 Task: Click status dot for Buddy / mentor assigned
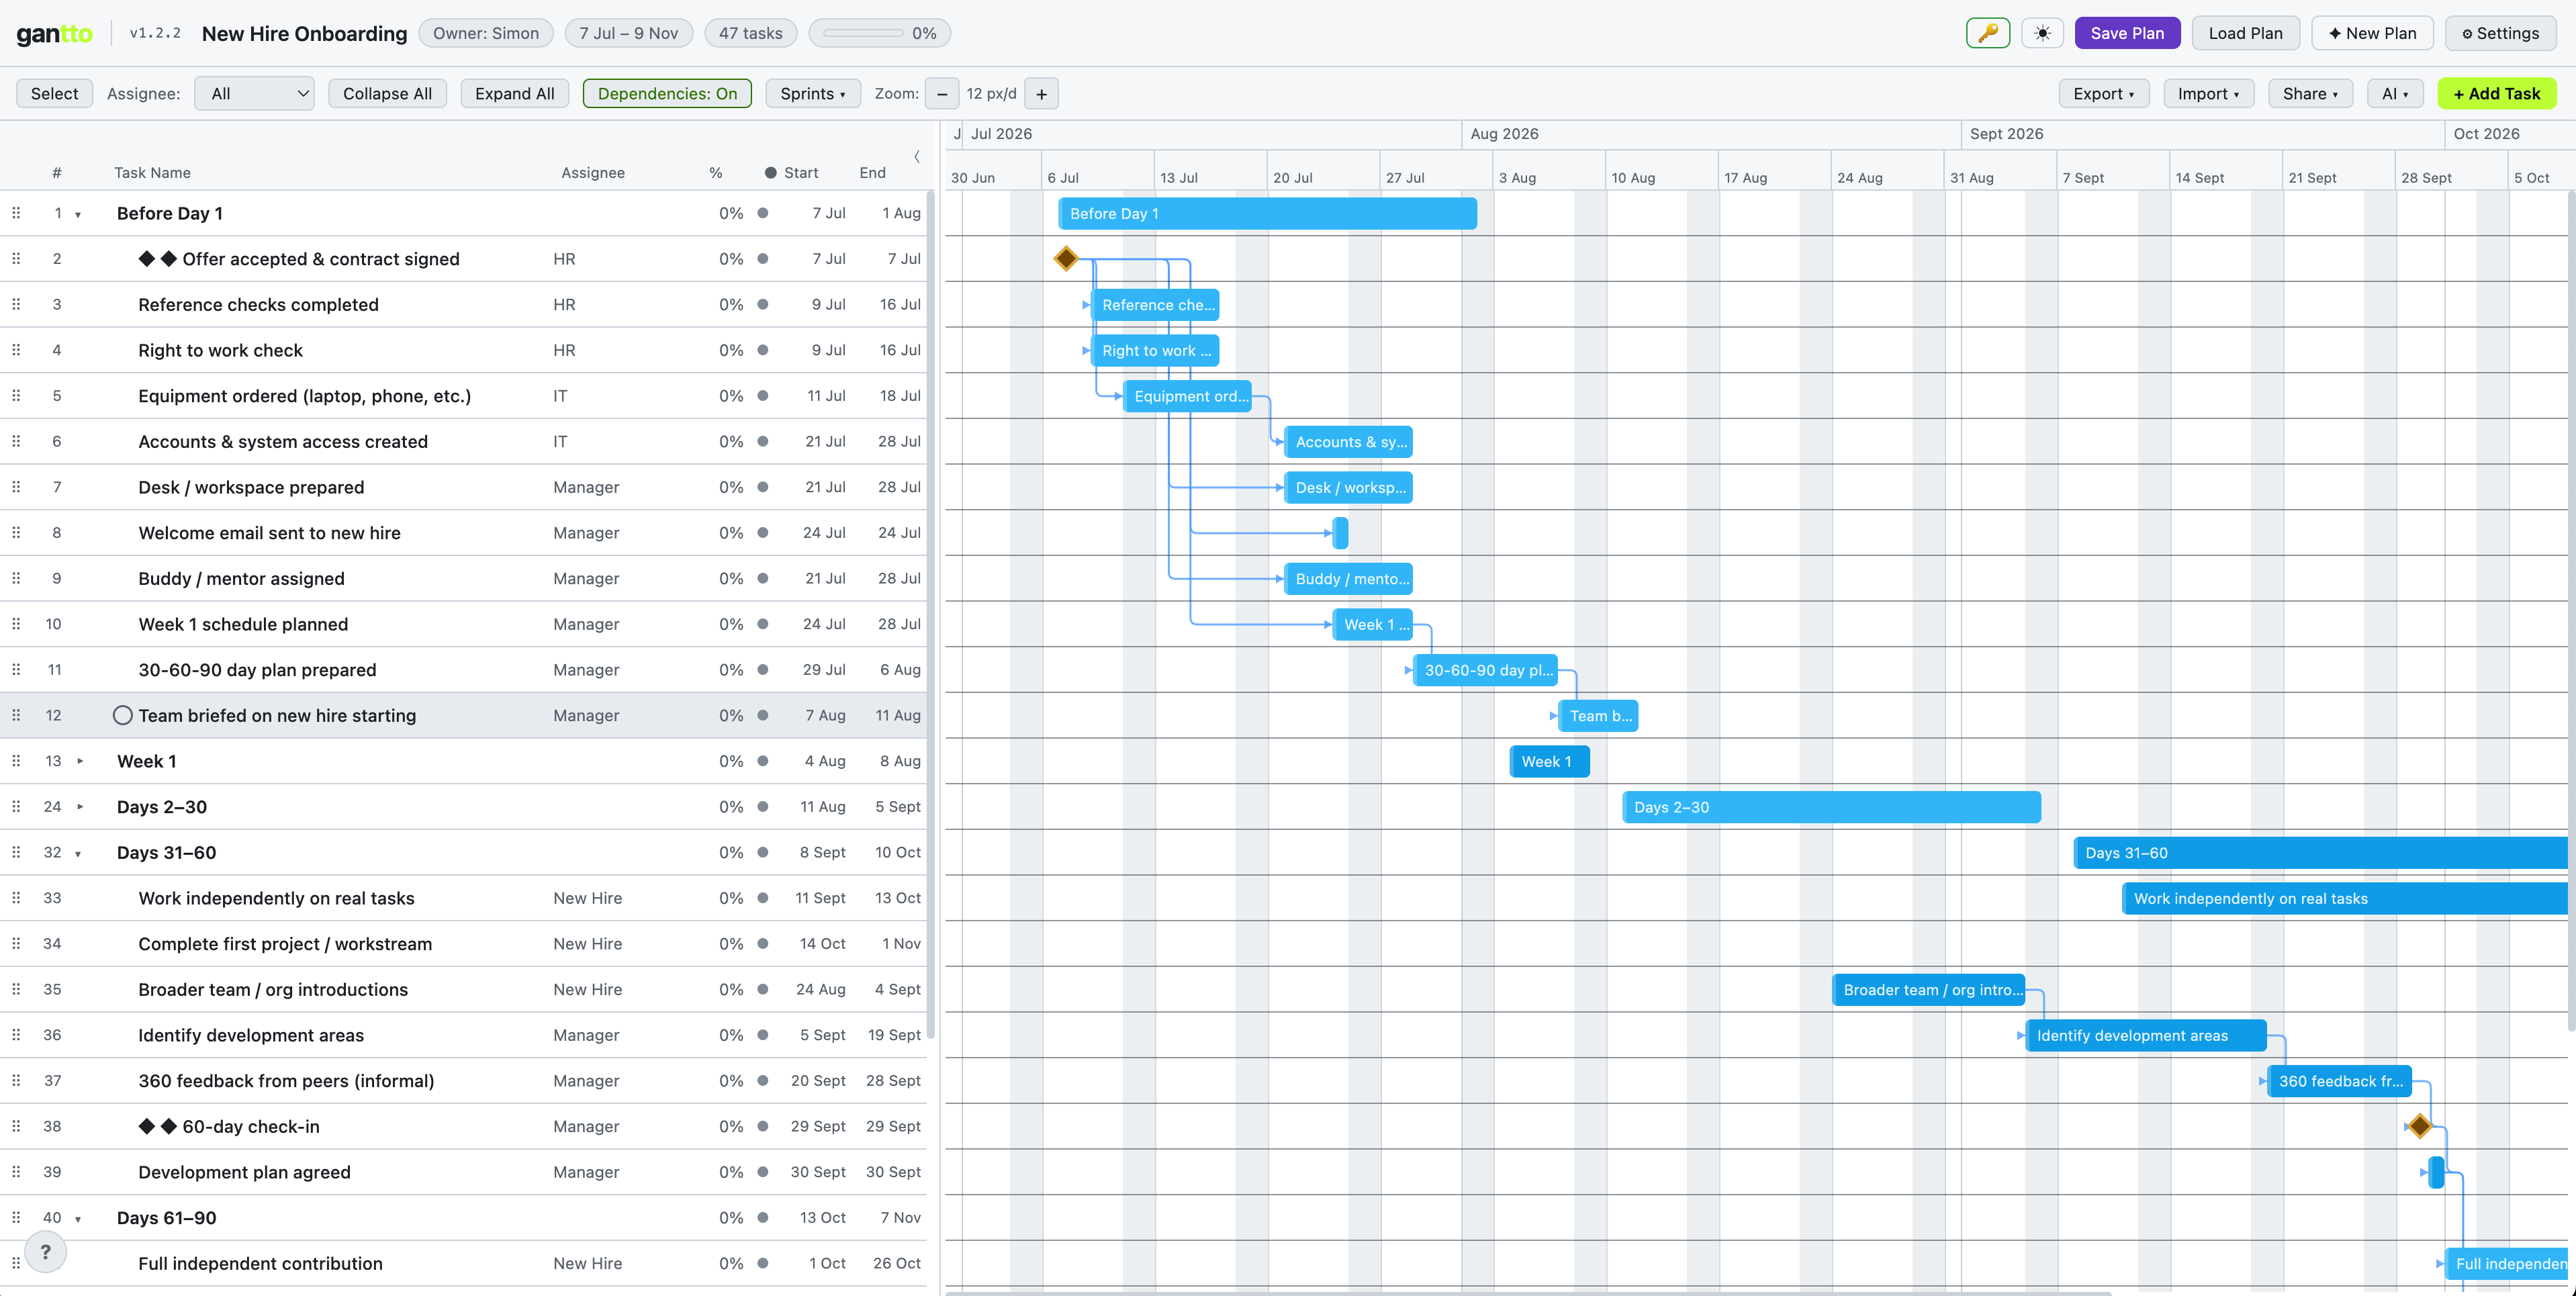763,578
